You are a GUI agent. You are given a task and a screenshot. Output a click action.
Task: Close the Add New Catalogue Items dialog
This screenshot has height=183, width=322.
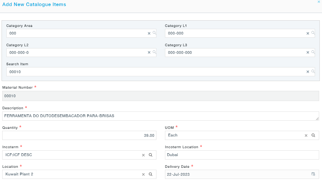point(319,2)
